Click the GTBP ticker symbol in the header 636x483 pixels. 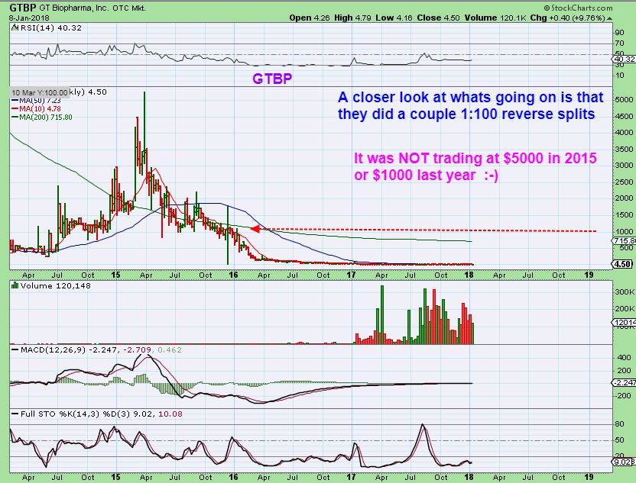click(x=23, y=8)
